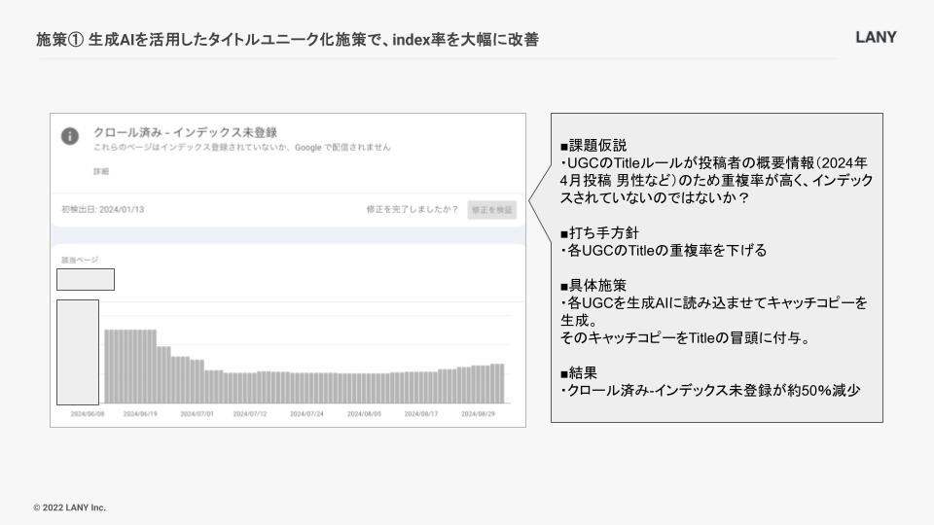Click the 各UGCのTitleの重複率を下げる line
This screenshot has height=525, width=934.
pyautogui.click(x=664, y=251)
